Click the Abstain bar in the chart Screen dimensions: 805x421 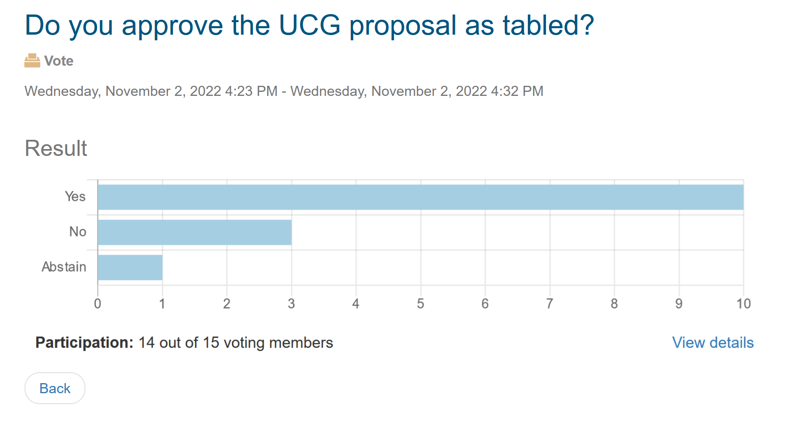130,268
